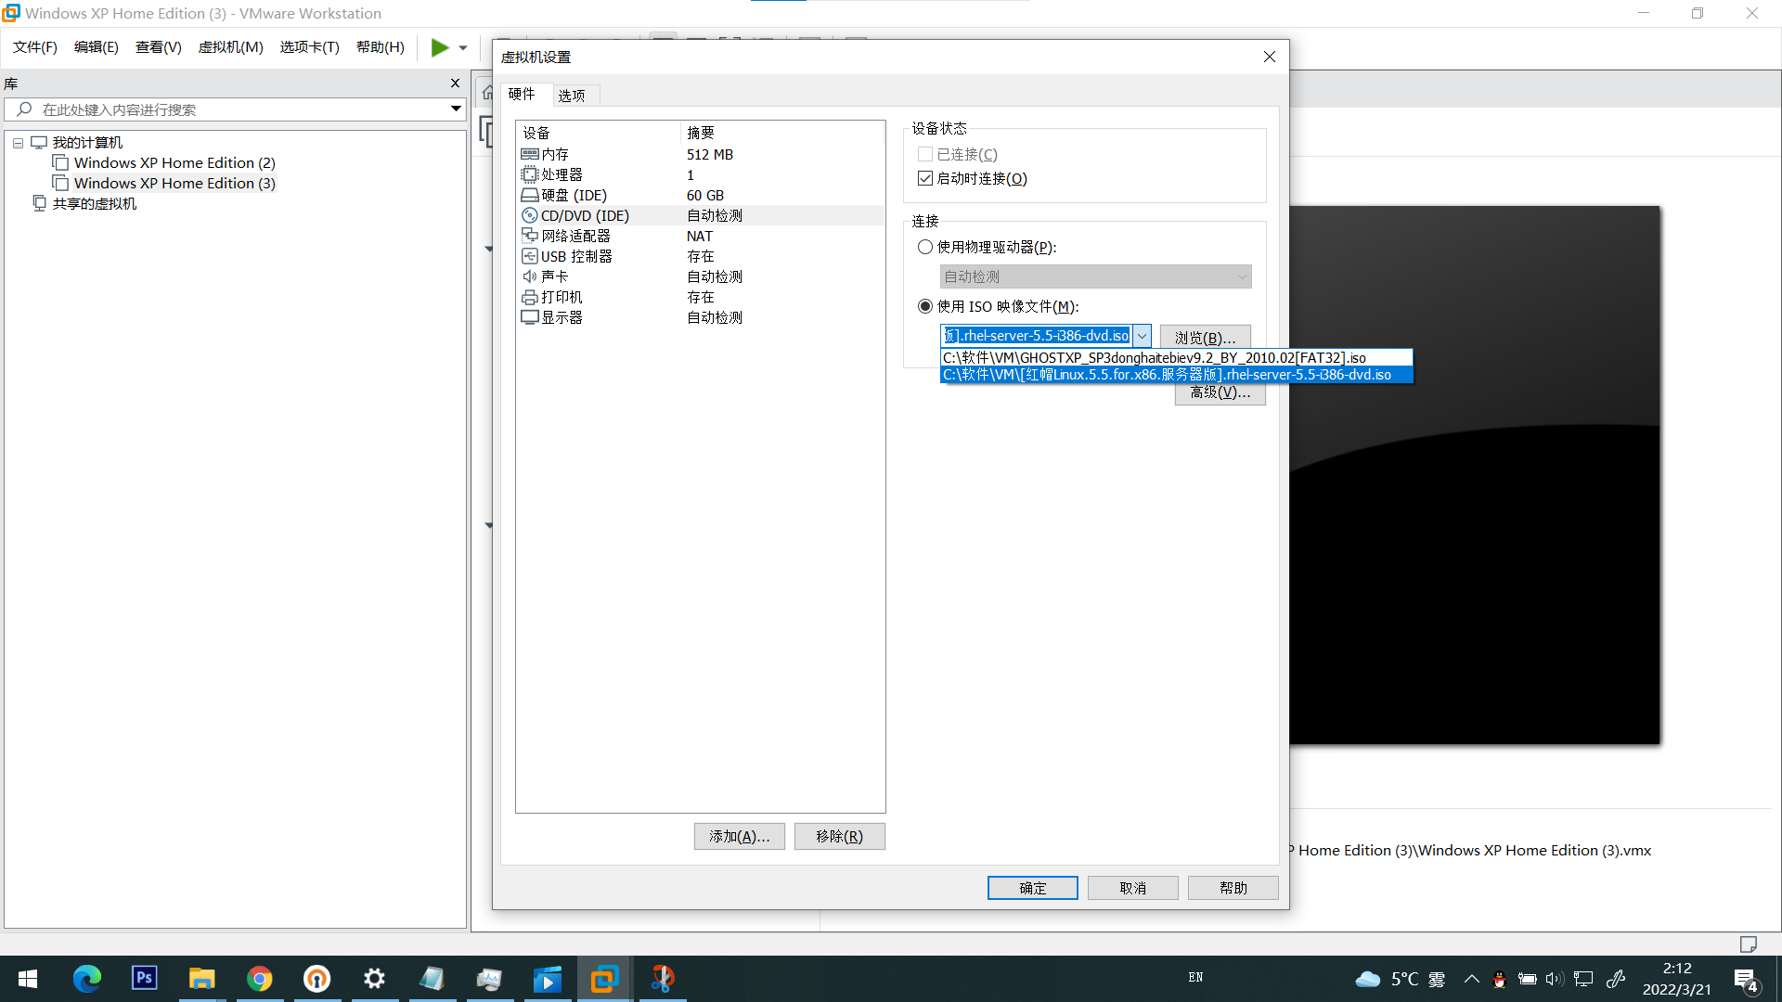
Task: Select the sound card device icon
Action: tap(530, 277)
